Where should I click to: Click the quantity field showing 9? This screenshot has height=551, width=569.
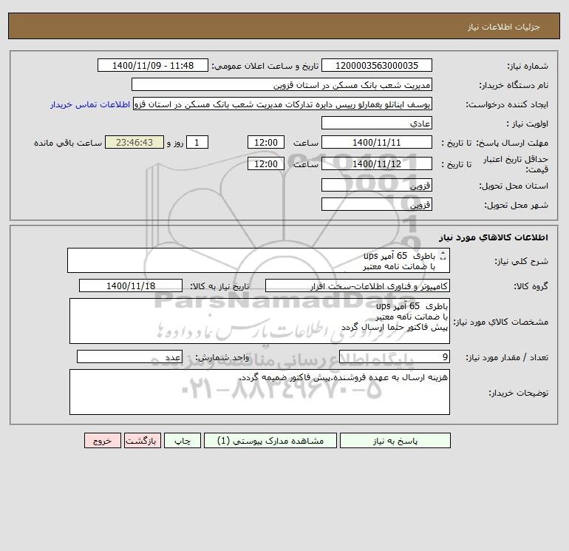coord(395,357)
